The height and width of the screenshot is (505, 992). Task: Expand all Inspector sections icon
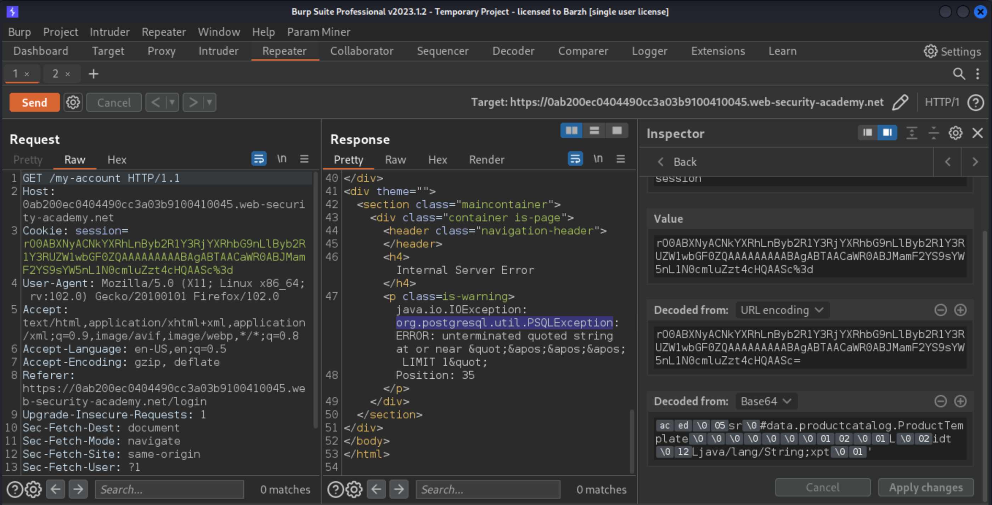(x=912, y=133)
